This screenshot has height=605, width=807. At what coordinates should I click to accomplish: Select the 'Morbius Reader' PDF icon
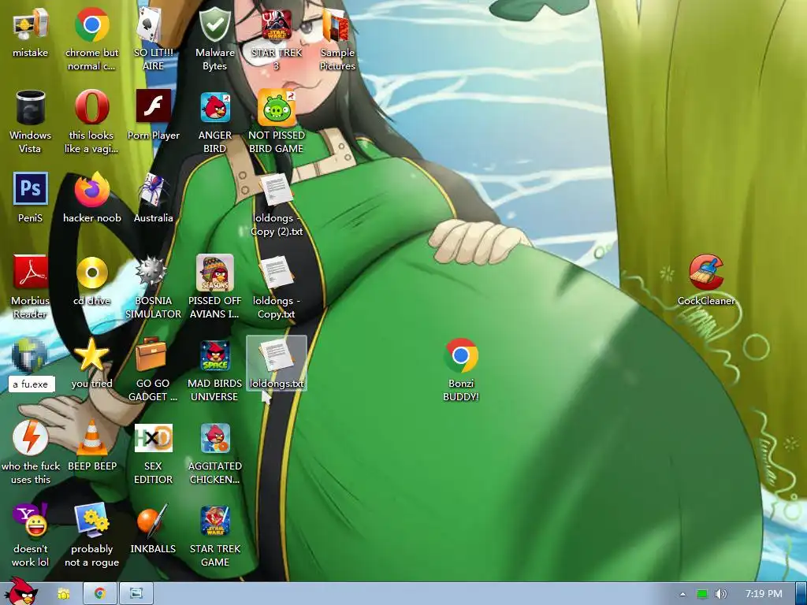(30, 273)
